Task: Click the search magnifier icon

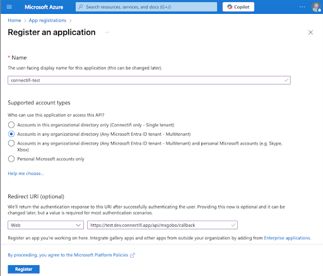Action: [x=81, y=7]
